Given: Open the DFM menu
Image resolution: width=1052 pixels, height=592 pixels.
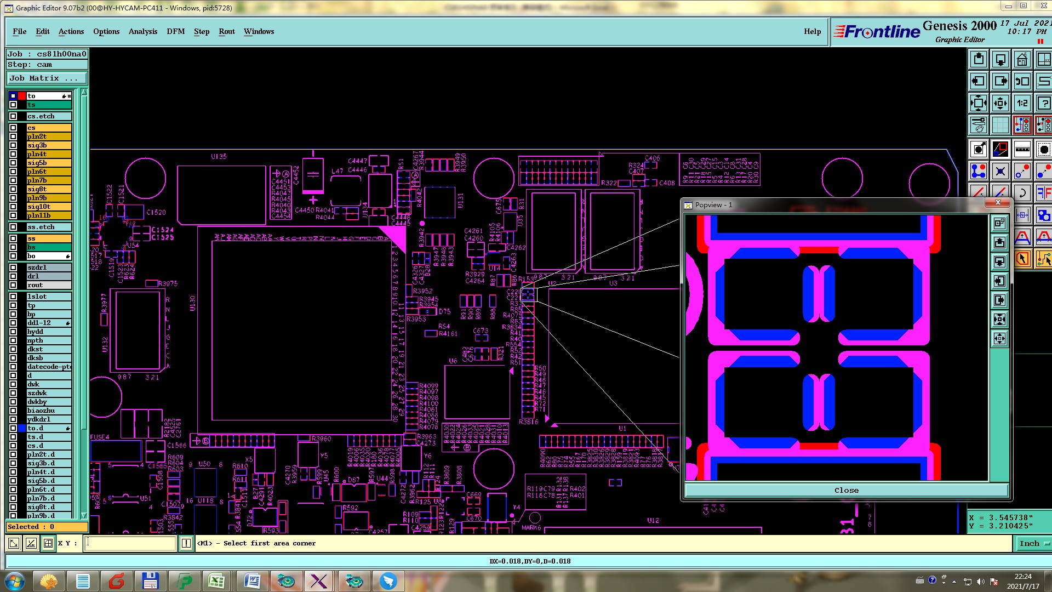Looking at the screenshot, I should 175,31.
